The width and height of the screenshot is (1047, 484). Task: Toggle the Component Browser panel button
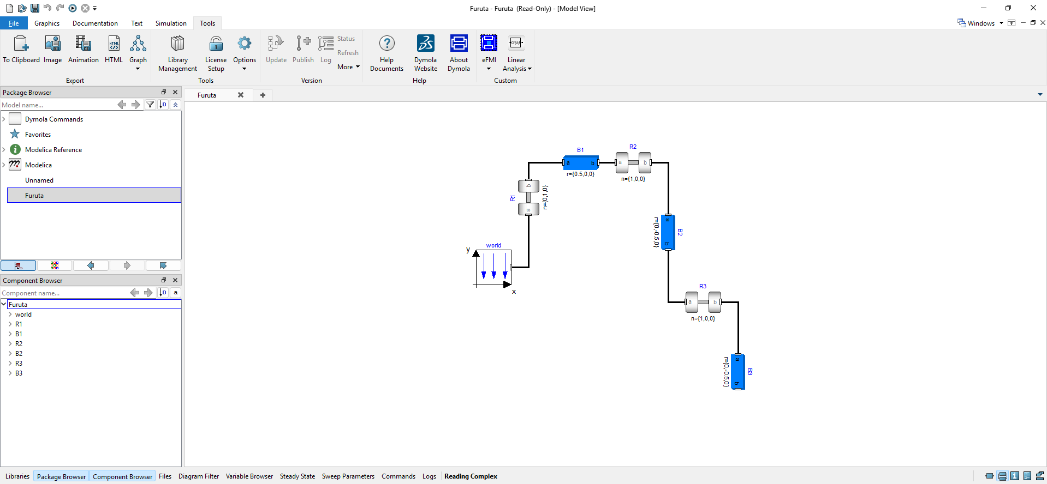pyautogui.click(x=122, y=476)
